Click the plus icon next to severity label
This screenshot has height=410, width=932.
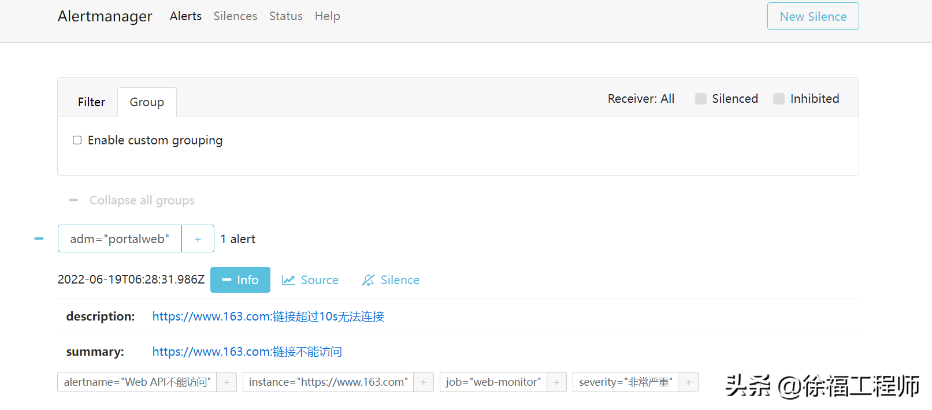(x=688, y=382)
